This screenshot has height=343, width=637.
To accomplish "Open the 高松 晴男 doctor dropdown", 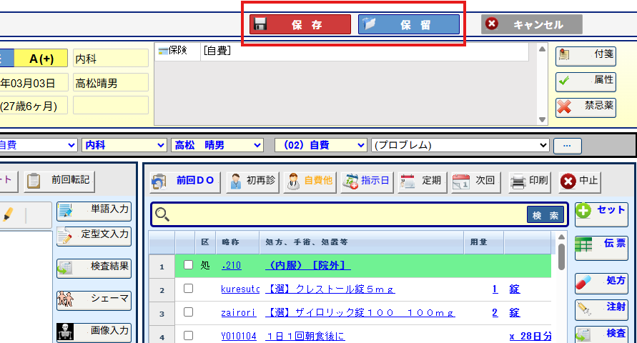I will tap(217, 145).
